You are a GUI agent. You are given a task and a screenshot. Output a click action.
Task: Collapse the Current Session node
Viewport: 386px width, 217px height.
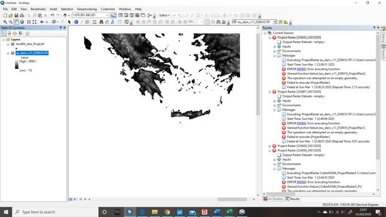click(x=265, y=33)
